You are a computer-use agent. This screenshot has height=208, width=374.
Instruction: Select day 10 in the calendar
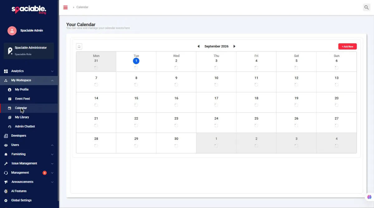click(216, 82)
